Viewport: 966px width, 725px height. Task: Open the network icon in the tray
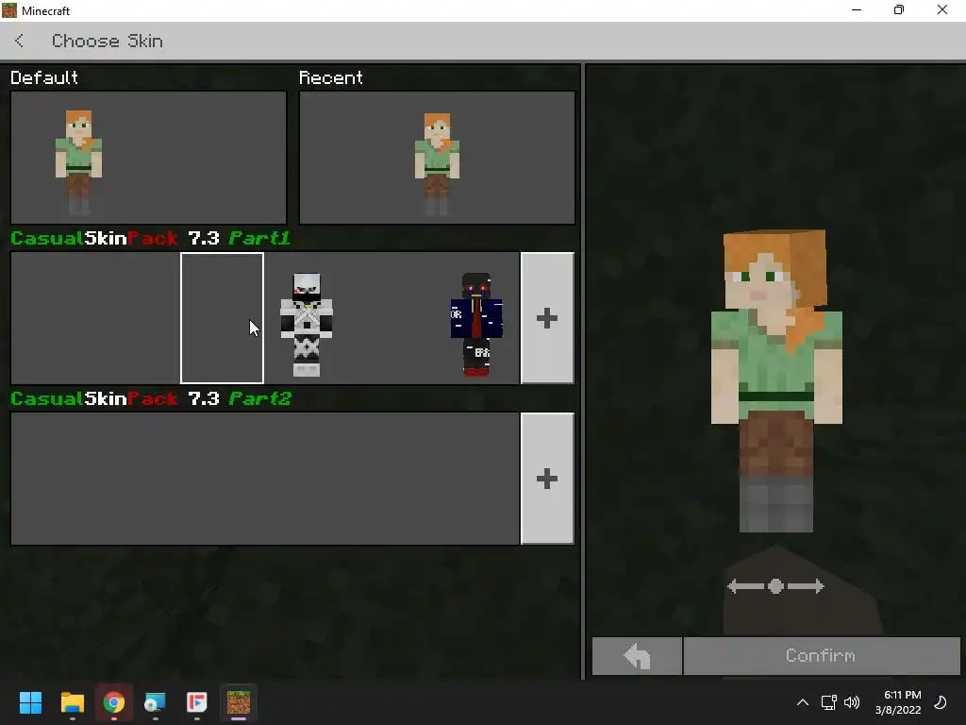click(828, 702)
